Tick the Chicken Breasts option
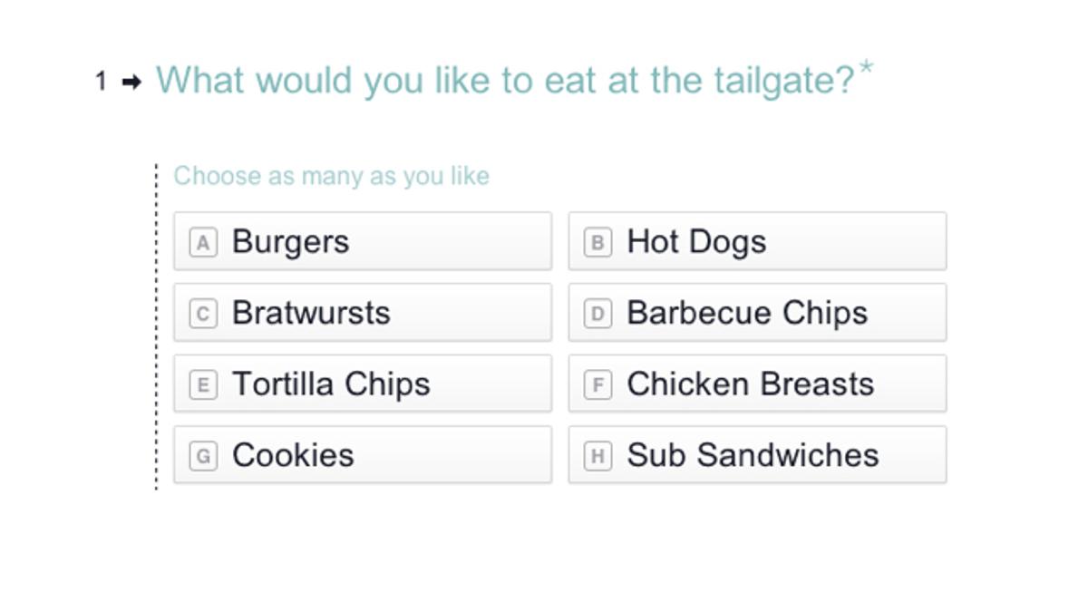This screenshot has width=1088, height=612. click(757, 384)
